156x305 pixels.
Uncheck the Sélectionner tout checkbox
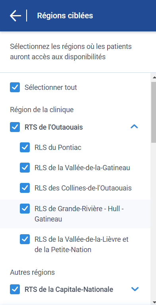15,87
